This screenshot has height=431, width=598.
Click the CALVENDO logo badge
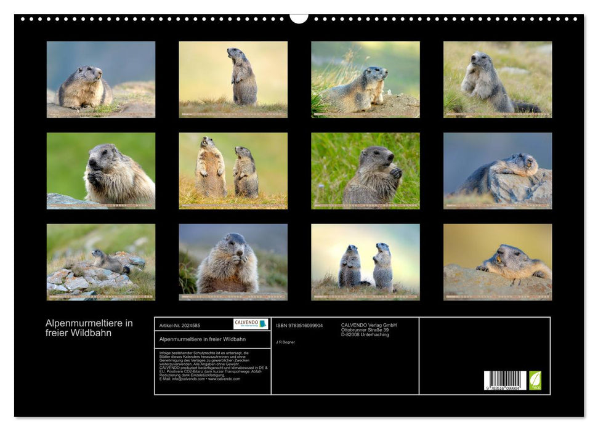coord(251,324)
